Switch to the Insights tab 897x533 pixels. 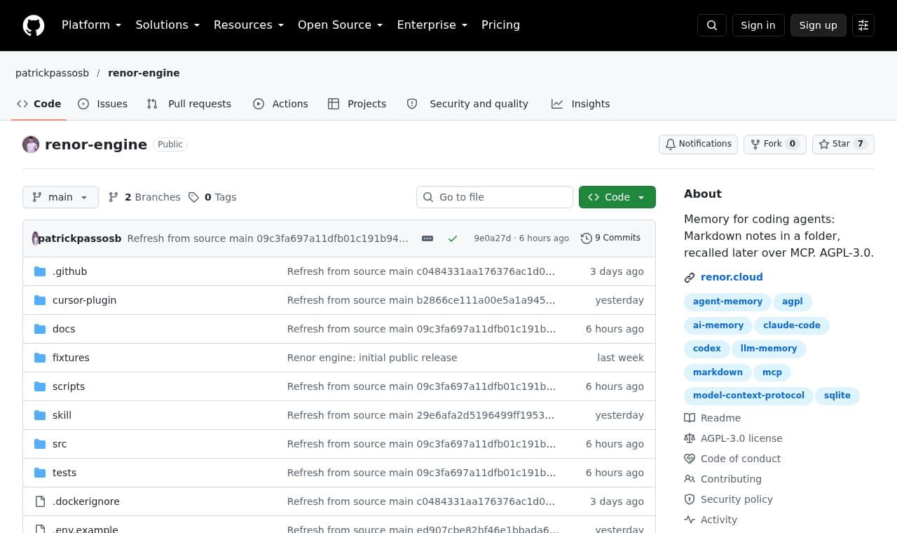pos(581,104)
